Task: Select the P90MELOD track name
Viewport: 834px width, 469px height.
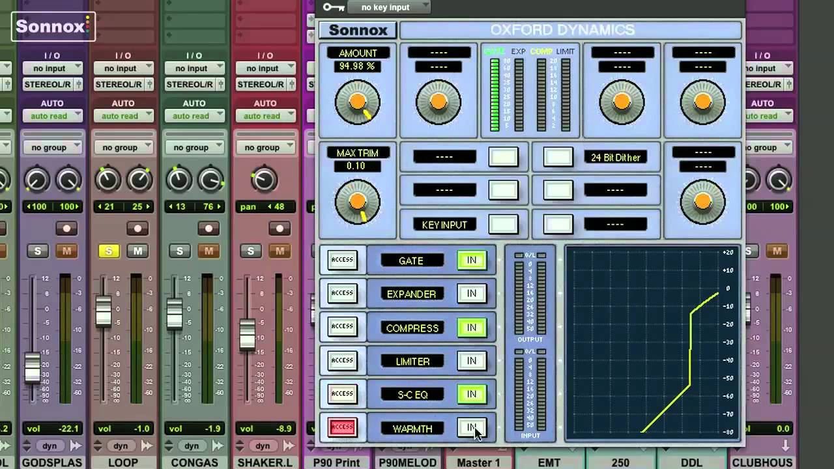Action: tap(408, 462)
